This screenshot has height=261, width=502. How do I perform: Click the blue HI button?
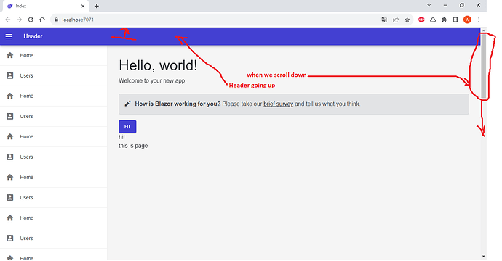[127, 127]
